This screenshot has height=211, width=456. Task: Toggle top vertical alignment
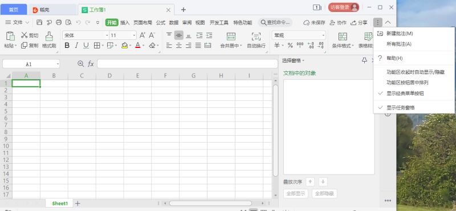point(169,35)
